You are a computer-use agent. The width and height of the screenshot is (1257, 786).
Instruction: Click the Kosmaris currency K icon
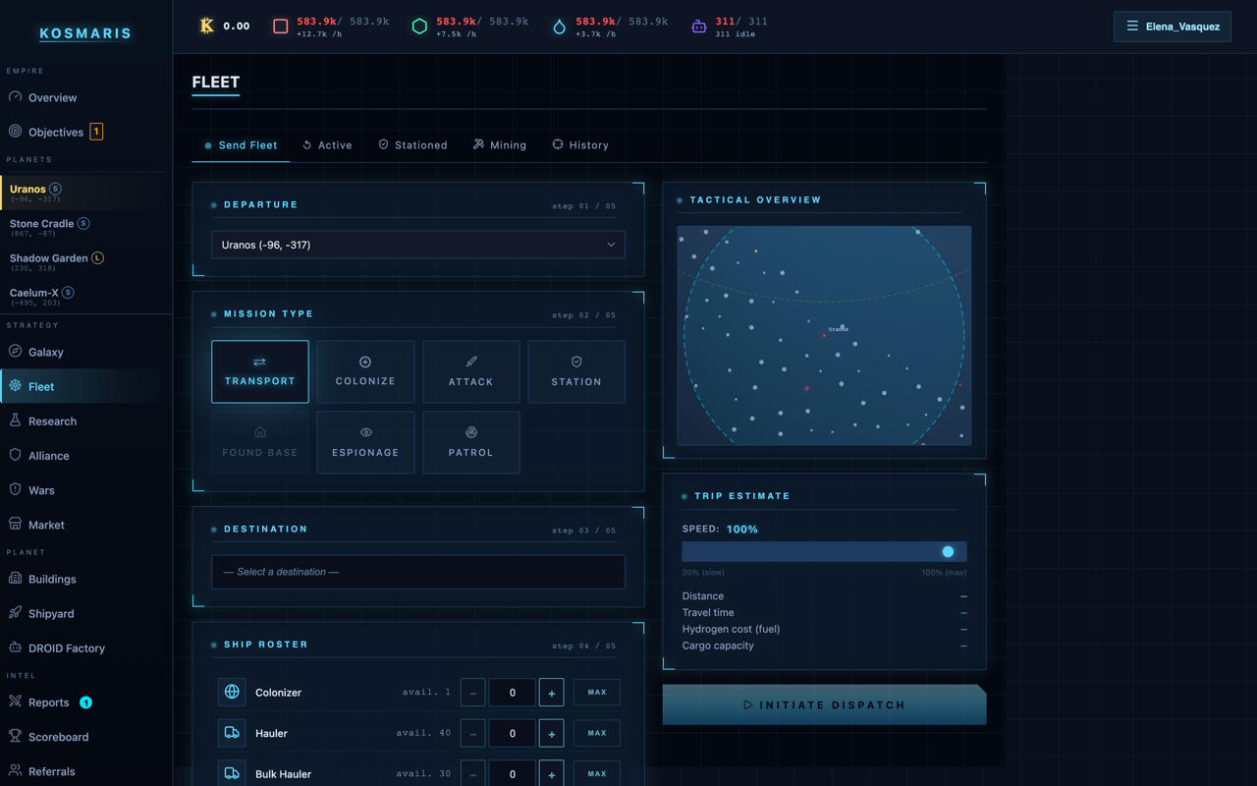click(206, 27)
